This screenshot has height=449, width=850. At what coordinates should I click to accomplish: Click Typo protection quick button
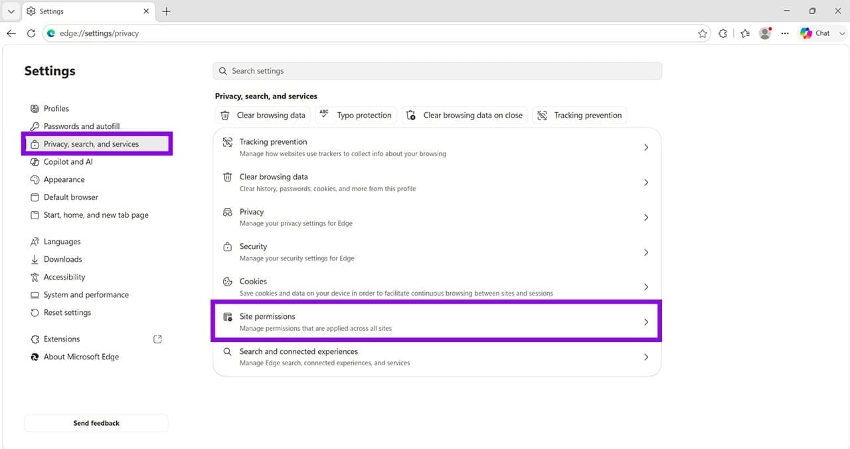pyautogui.click(x=356, y=116)
